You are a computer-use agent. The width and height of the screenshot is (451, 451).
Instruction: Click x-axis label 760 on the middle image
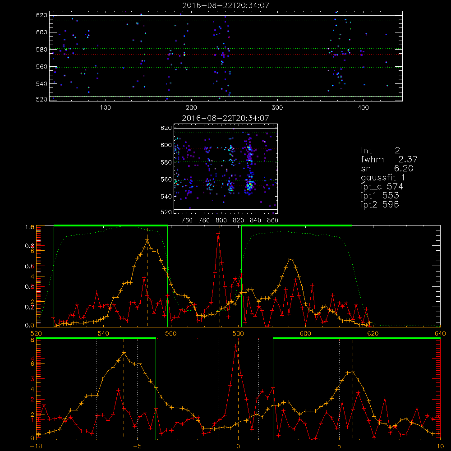coord(187,221)
